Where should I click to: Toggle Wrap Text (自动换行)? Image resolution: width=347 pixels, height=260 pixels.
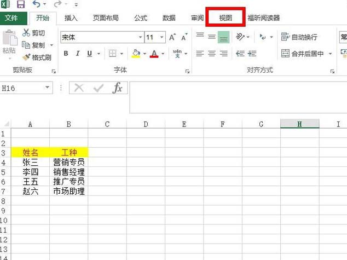click(299, 37)
